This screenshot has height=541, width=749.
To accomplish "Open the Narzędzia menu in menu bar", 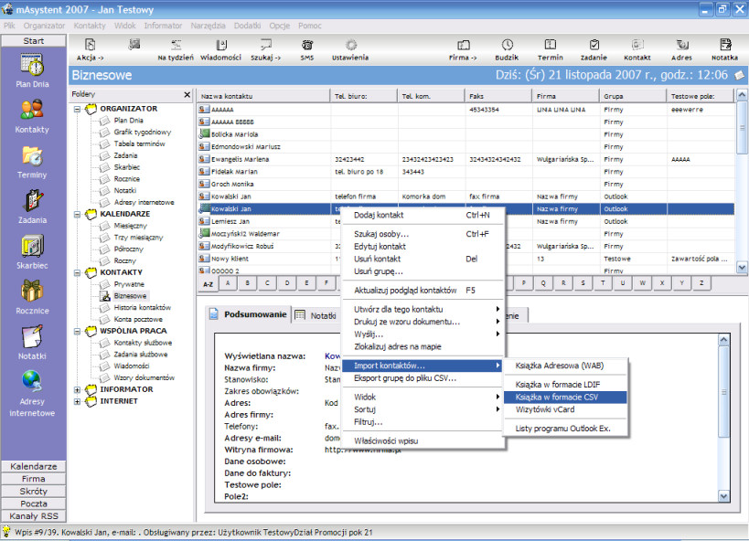I will point(208,26).
